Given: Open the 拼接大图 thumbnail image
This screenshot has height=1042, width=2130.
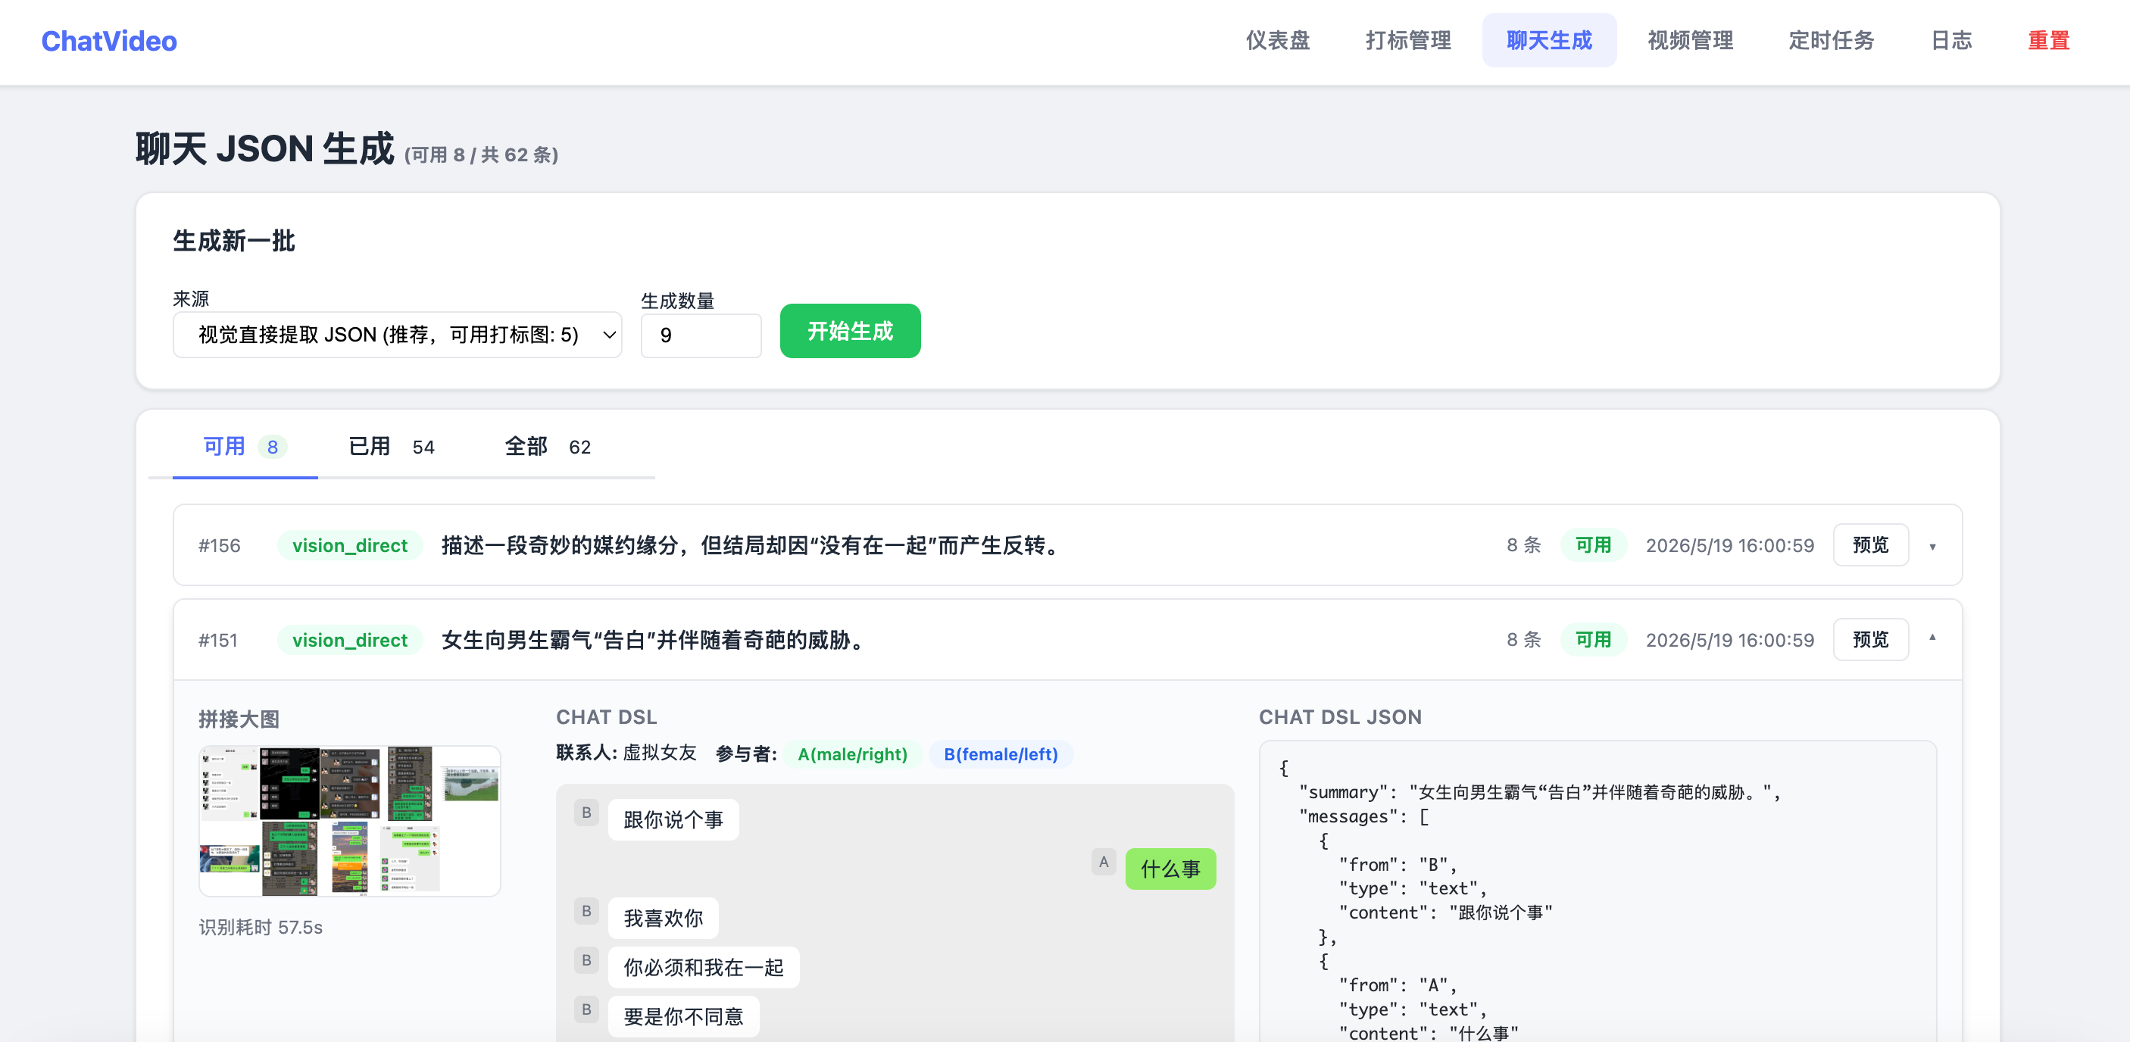Looking at the screenshot, I should click(x=350, y=822).
